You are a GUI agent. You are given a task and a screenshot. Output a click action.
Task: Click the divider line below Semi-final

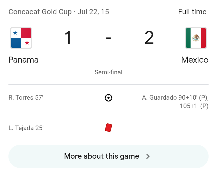pos(108,84)
